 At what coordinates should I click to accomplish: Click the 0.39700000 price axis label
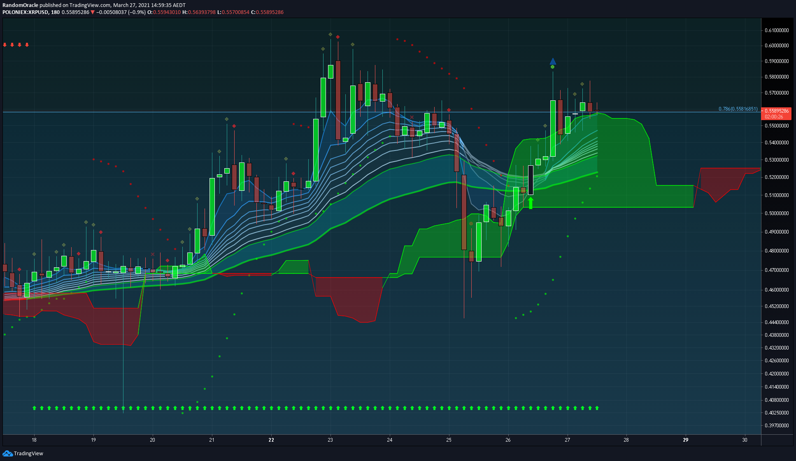click(x=777, y=426)
